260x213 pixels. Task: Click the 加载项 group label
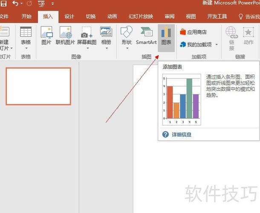point(199,57)
